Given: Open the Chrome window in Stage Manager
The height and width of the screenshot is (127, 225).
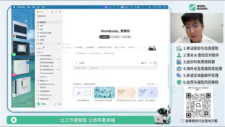Looking at the screenshot, I should coord(20,30).
